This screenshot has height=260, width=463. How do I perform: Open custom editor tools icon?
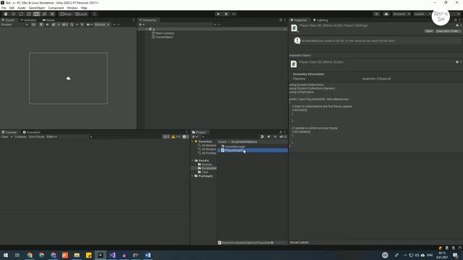click(52, 14)
